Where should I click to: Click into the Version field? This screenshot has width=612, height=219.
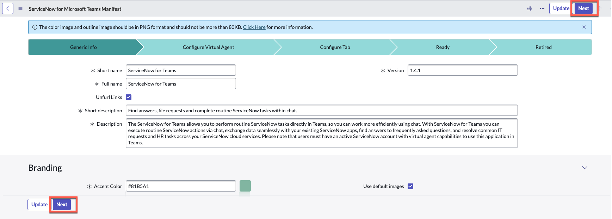(463, 70)
